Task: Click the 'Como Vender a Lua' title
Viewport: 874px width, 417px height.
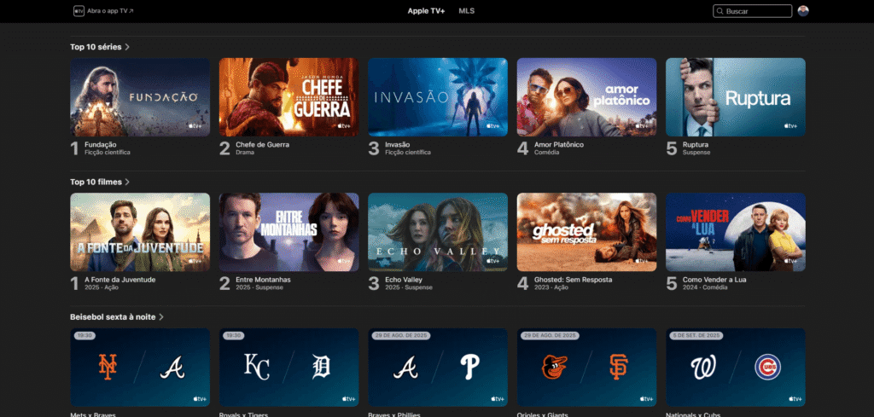Action: [x=714, y=280]
